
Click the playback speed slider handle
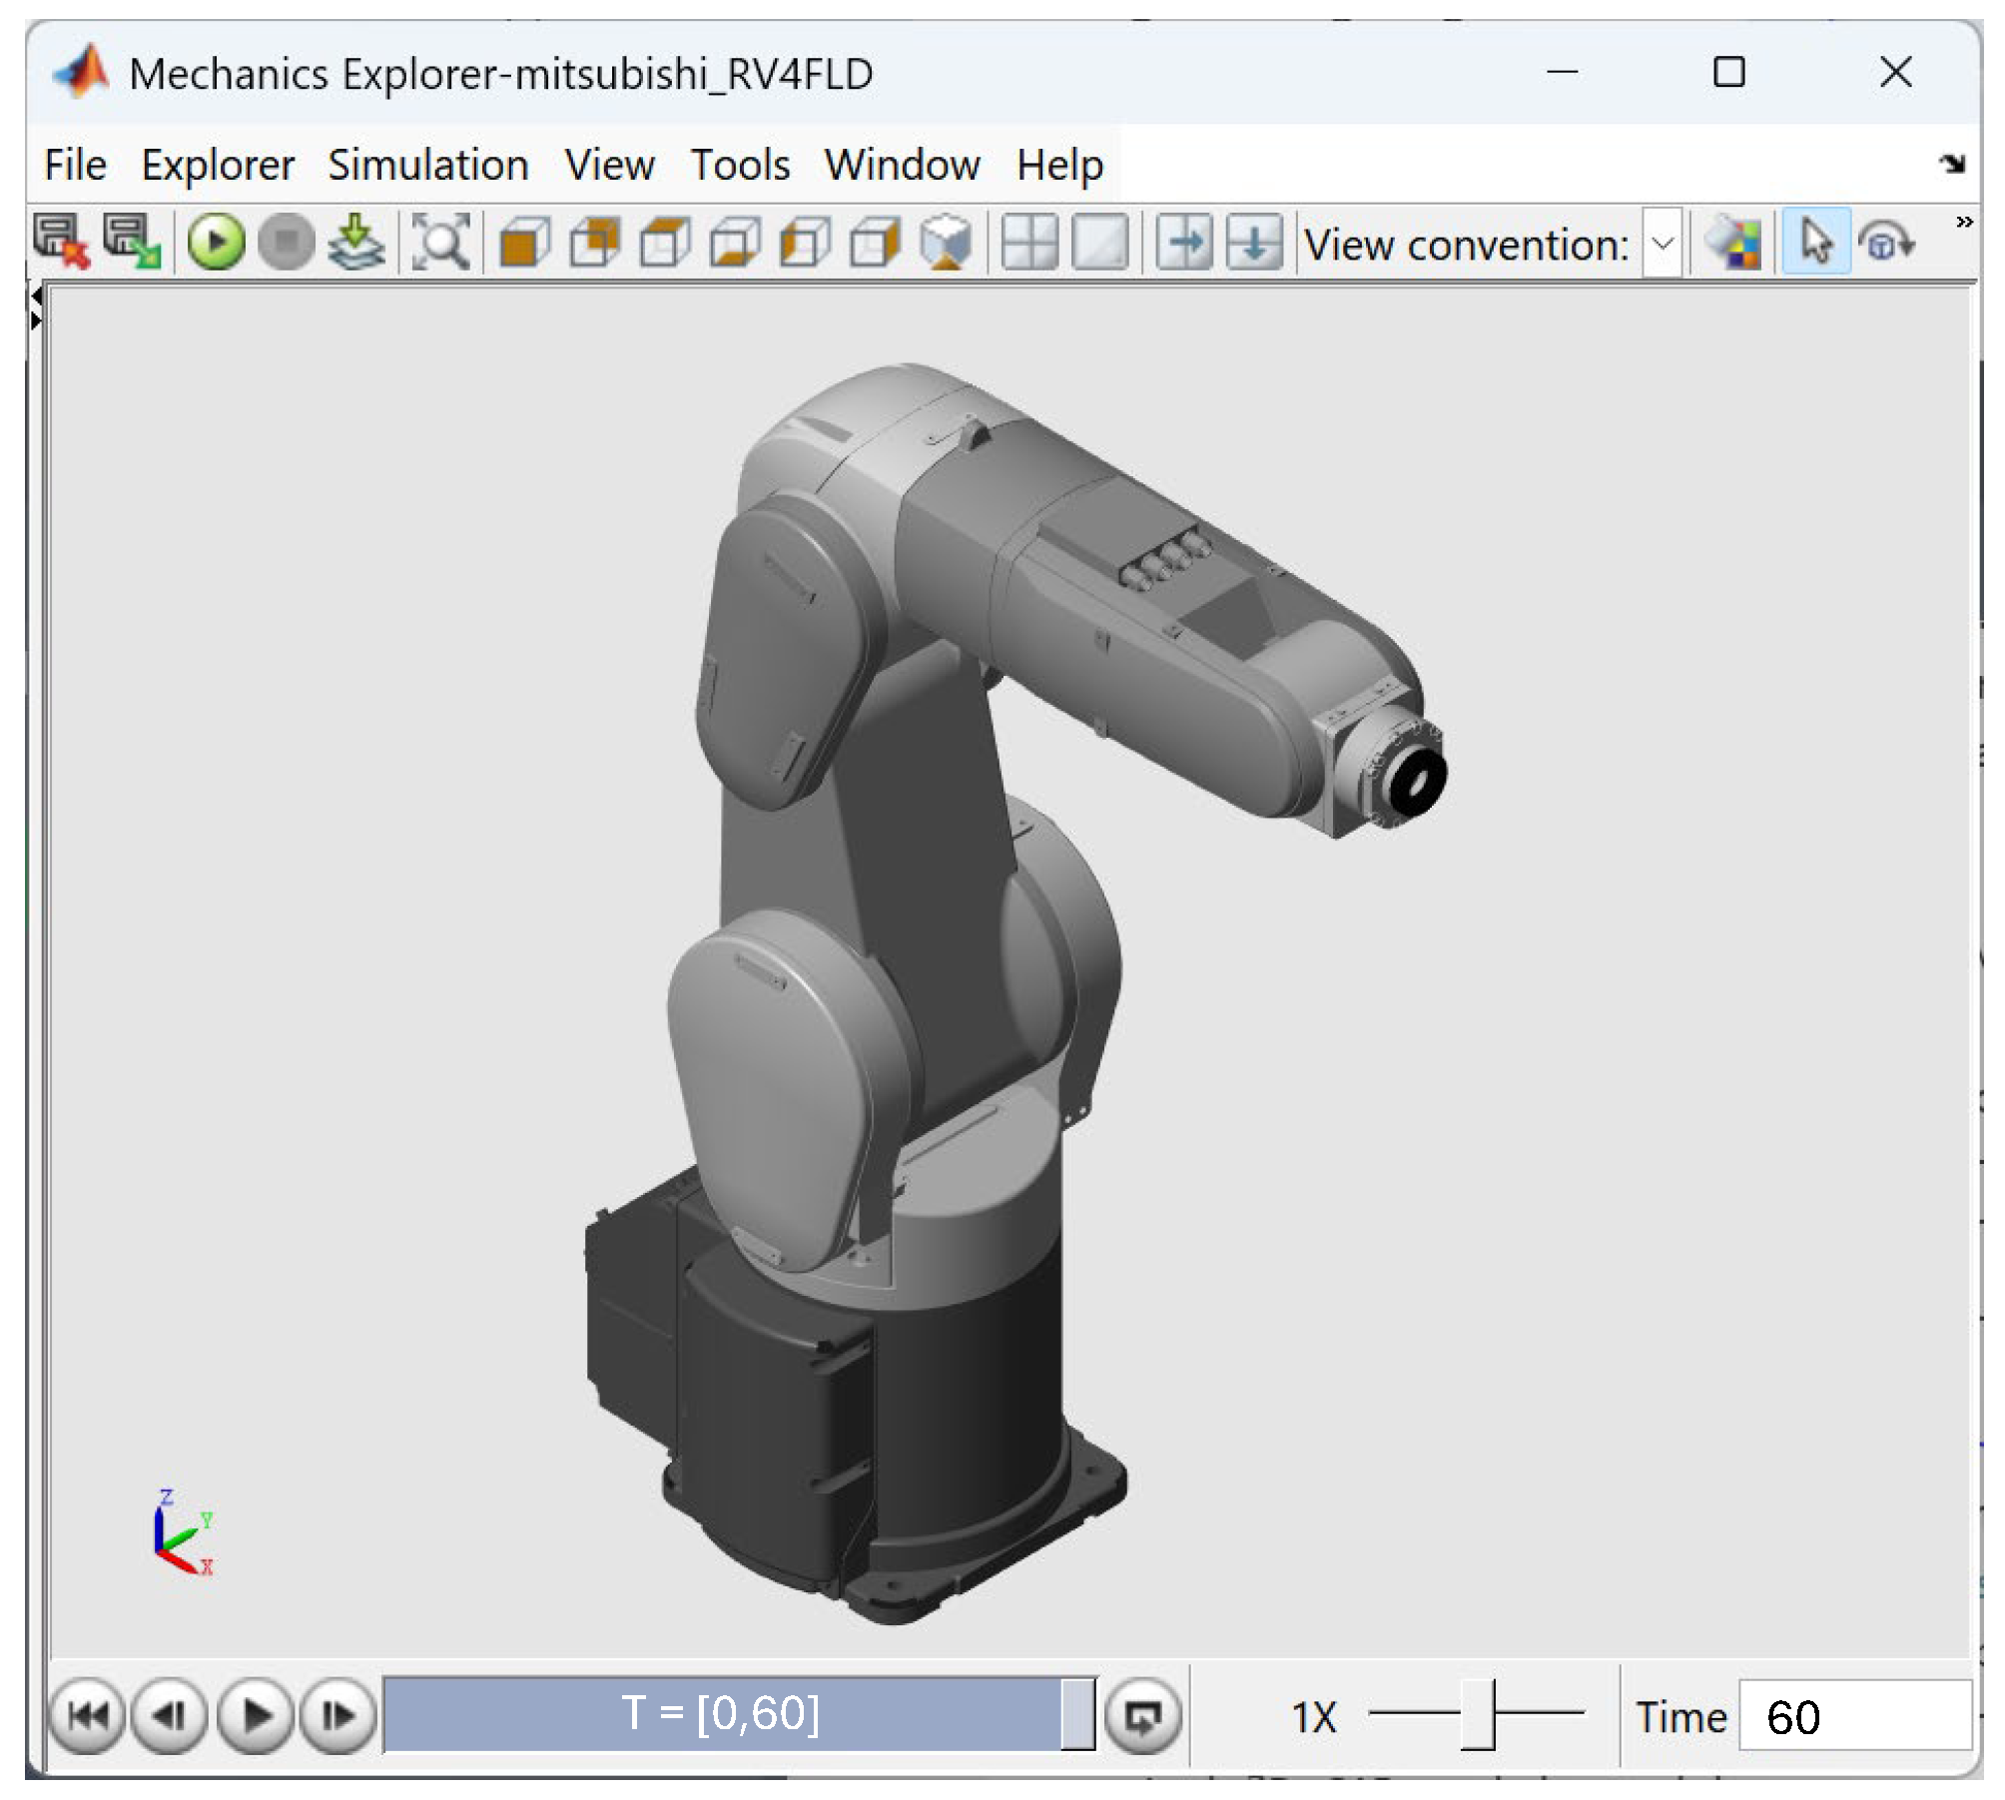1478,1714
